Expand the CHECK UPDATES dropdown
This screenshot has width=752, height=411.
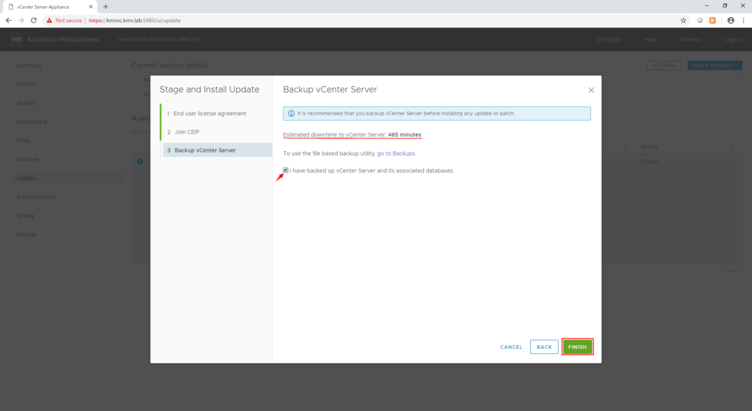point(715,65)
